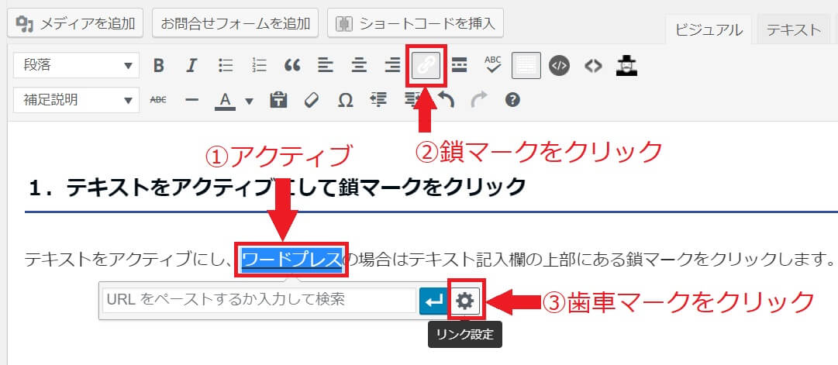Align text center
The image size is (838, 365).
pos(359,66)
